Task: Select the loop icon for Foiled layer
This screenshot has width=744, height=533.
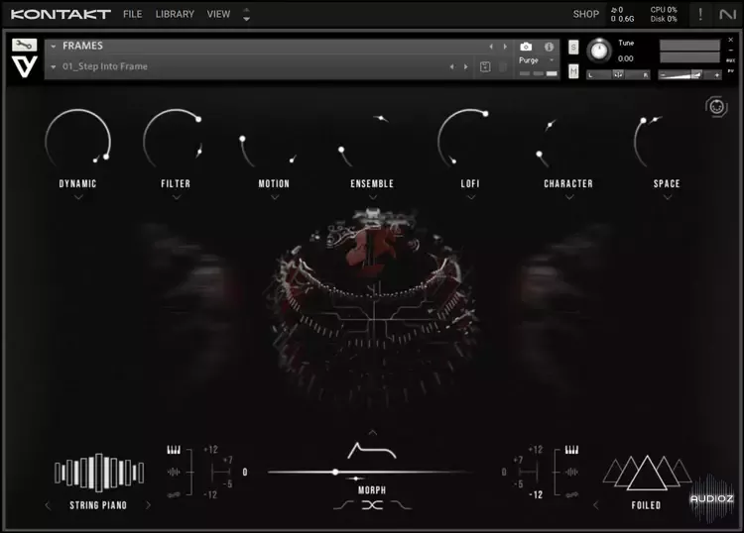Action: (x=571, y=494)
